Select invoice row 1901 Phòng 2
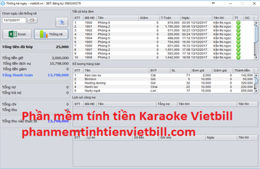 tap(163, 26)
